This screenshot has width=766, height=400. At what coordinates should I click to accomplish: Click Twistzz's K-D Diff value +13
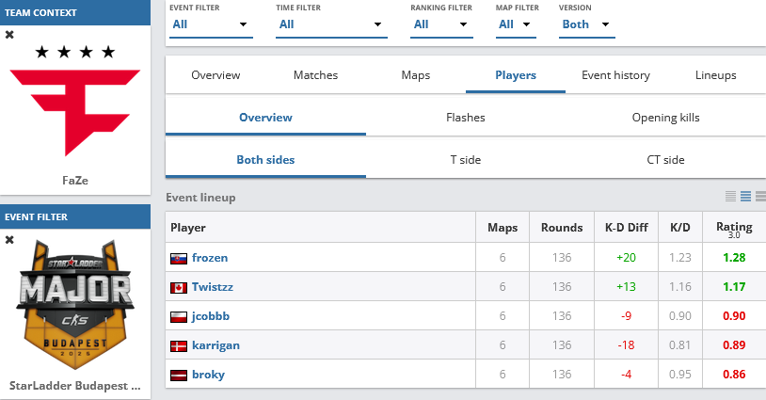(627, 287)
